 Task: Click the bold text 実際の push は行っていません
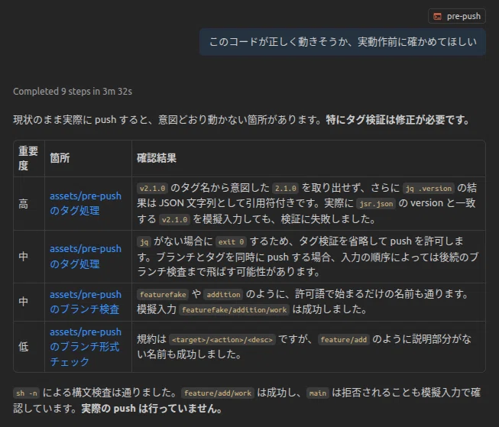152,409
